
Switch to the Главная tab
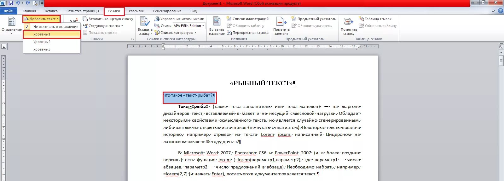pyautogui.click(x=29, y=11)
